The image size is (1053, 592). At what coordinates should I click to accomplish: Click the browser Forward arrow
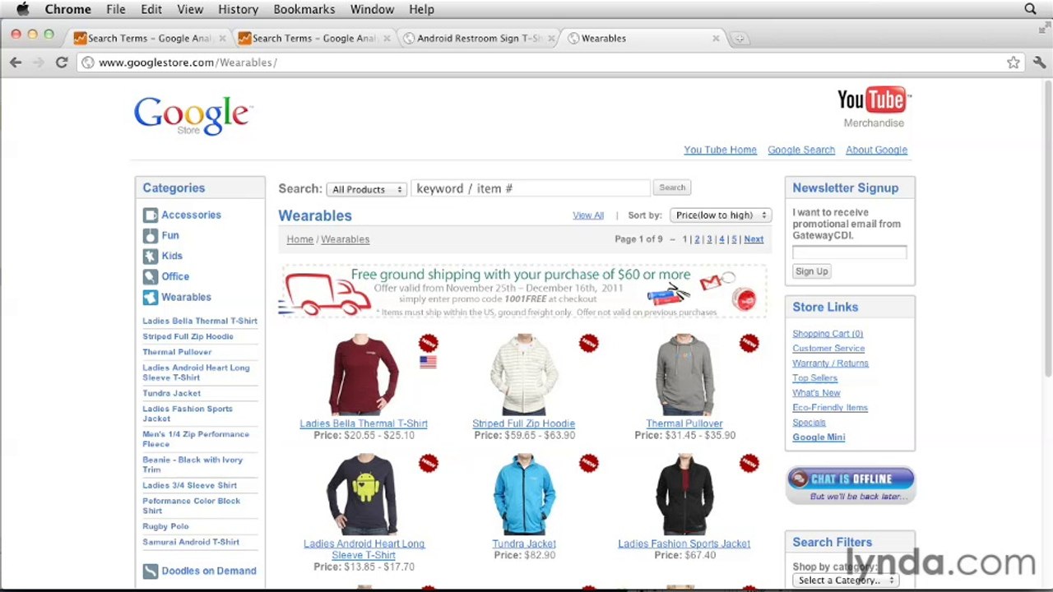click(x=38, y=62)
